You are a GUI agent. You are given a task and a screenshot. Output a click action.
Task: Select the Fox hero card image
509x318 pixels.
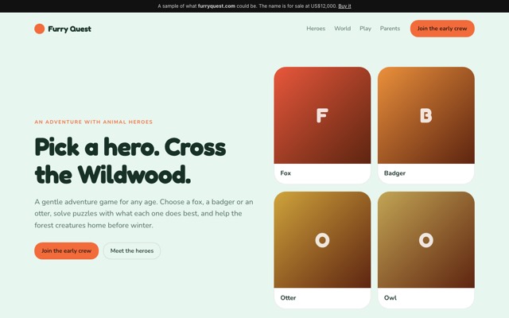[322, 115]
